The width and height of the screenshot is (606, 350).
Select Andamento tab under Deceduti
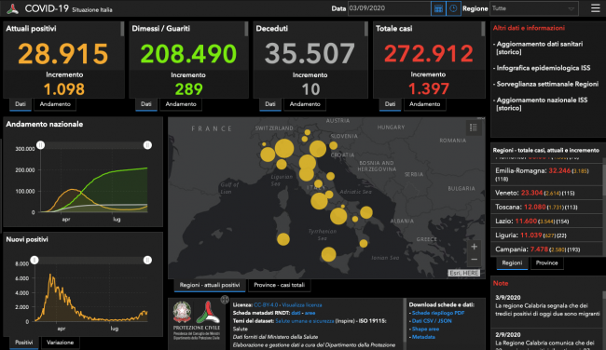click(305, 104)
